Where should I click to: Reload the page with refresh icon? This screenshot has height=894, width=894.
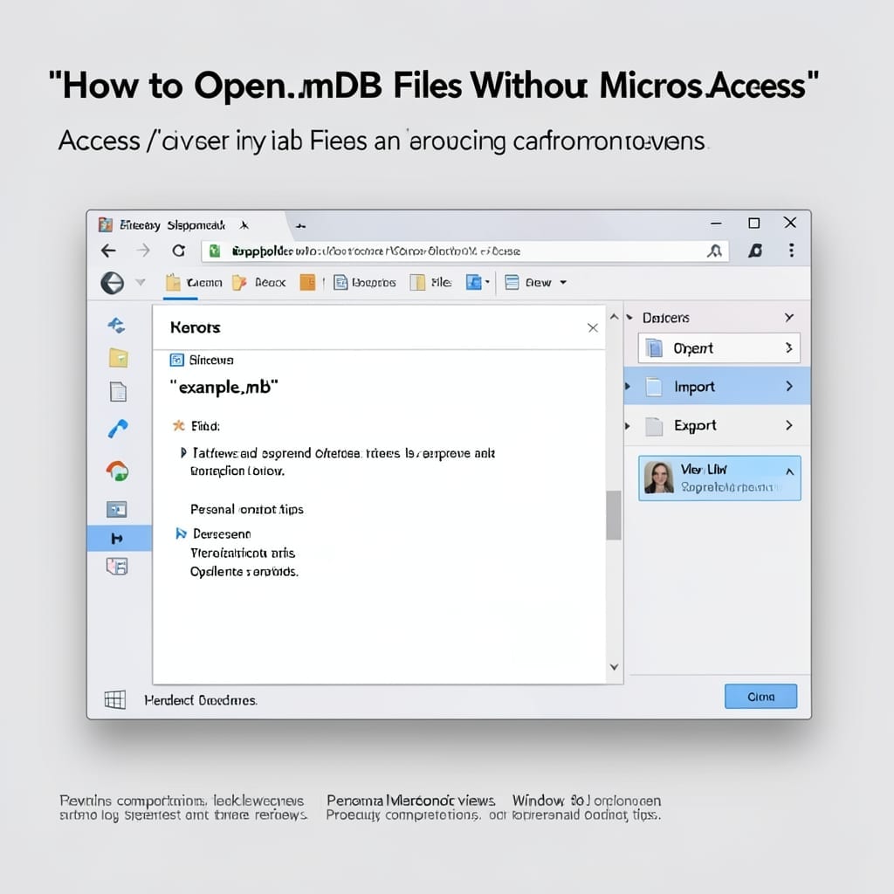179,251
